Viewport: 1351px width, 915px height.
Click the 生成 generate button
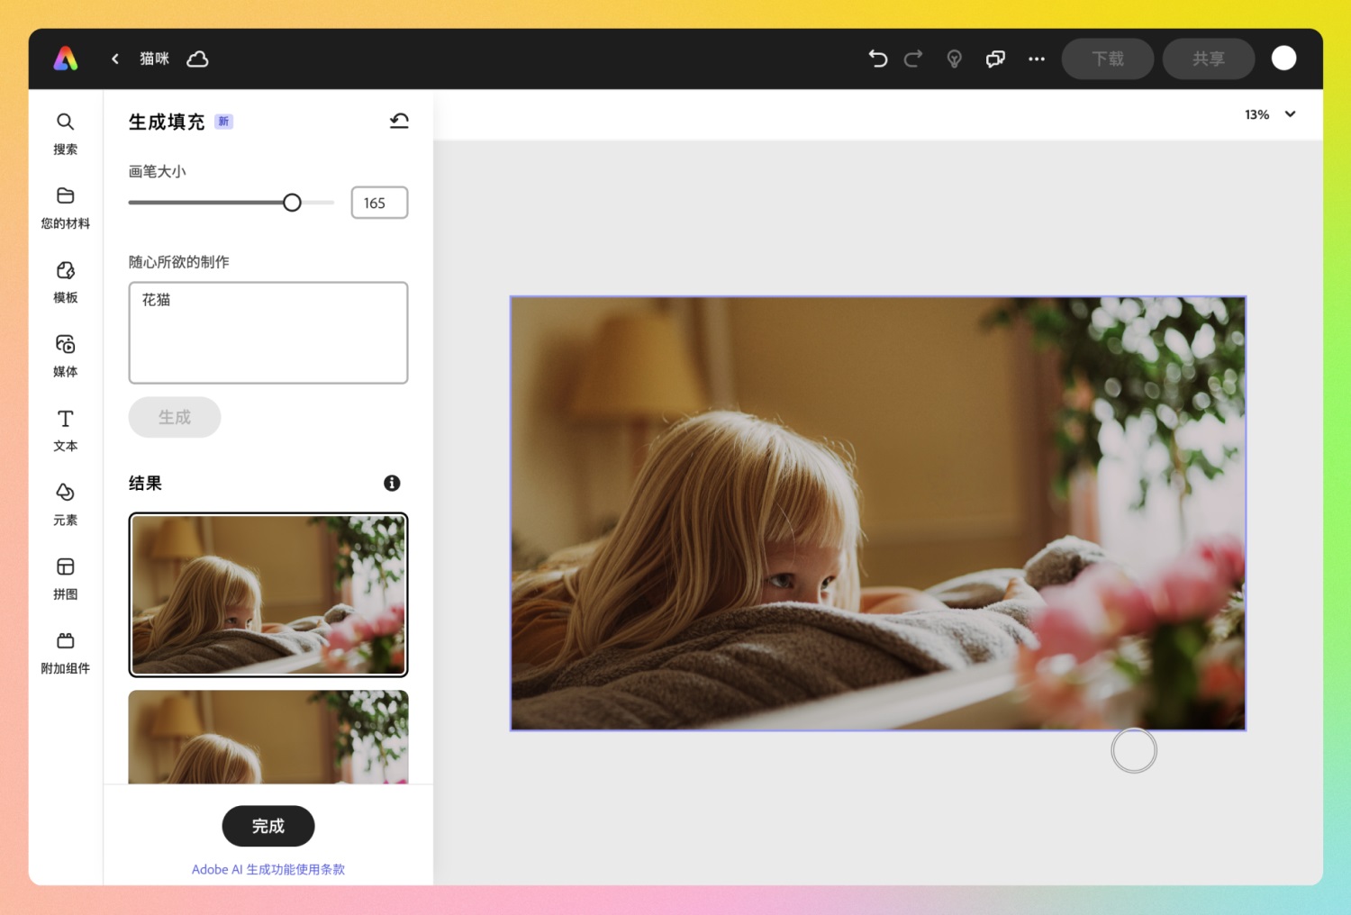(x=175, y=417)
